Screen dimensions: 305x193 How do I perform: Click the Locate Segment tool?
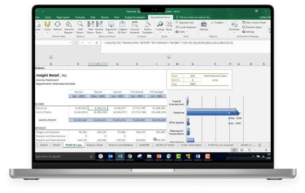coord(186,27)
